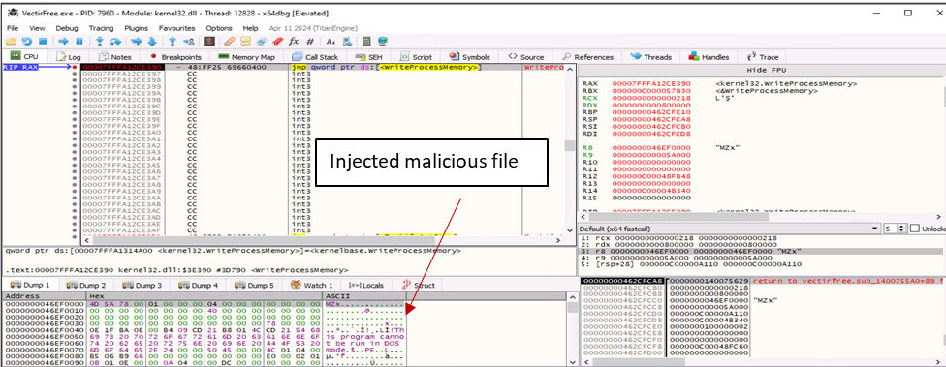
Task: Switch to the Log tab
Action: pos(69,56)
